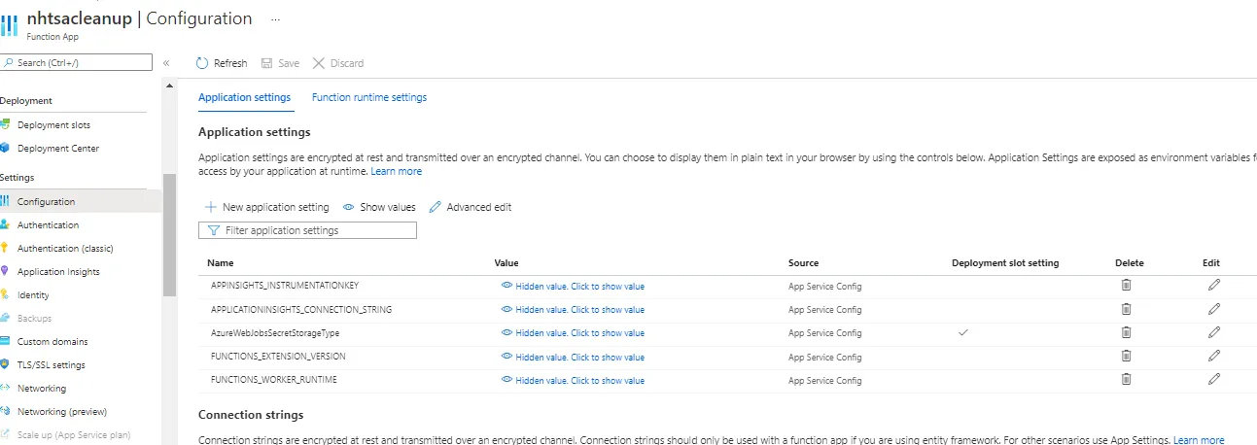Open TLS/SSL settings in sidebar
1257x445 pixels.
coord(51,365)
